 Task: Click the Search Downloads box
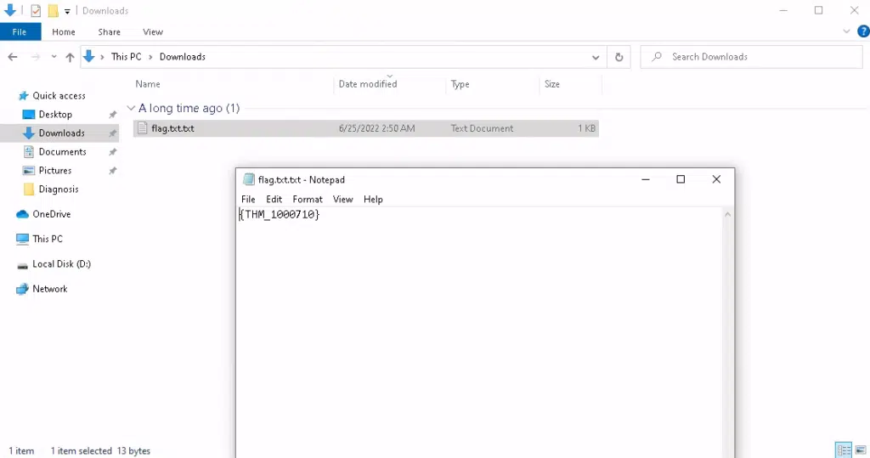pos(751,57)
